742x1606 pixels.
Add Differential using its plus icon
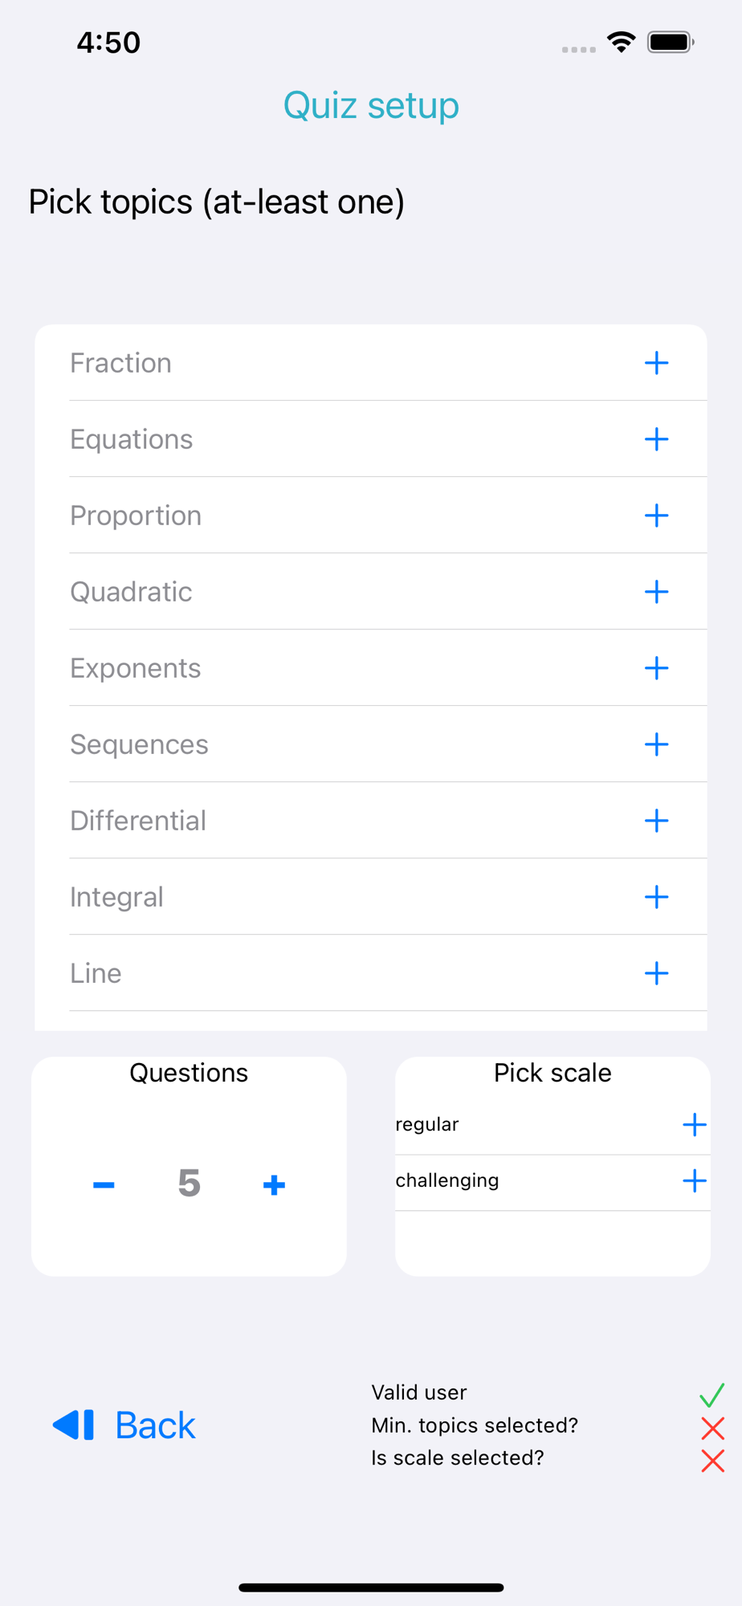(656, 821)
